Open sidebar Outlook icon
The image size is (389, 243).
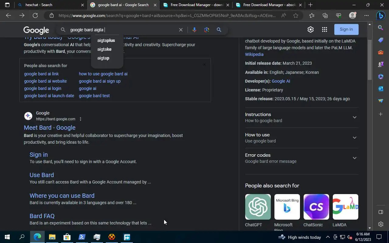(380, 89)
